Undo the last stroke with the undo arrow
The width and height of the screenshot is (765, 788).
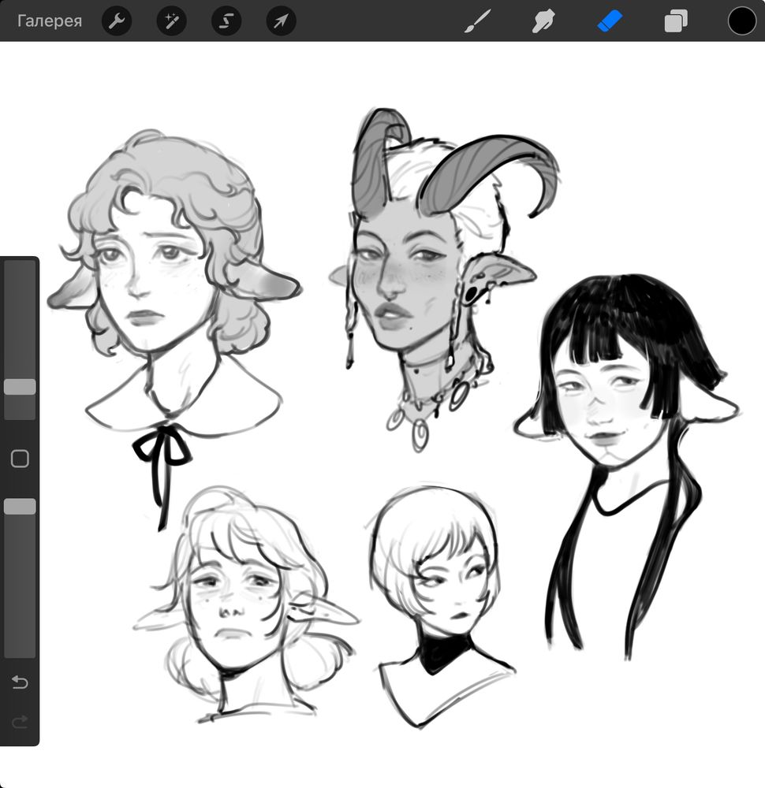[20, 682]
